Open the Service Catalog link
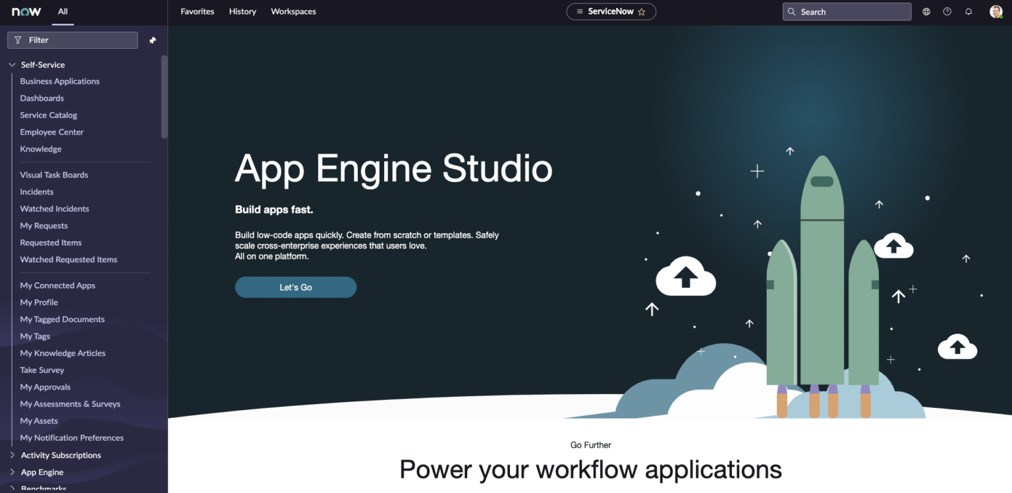This screenshot has width=1012, height=493. (x=48, y=115)
